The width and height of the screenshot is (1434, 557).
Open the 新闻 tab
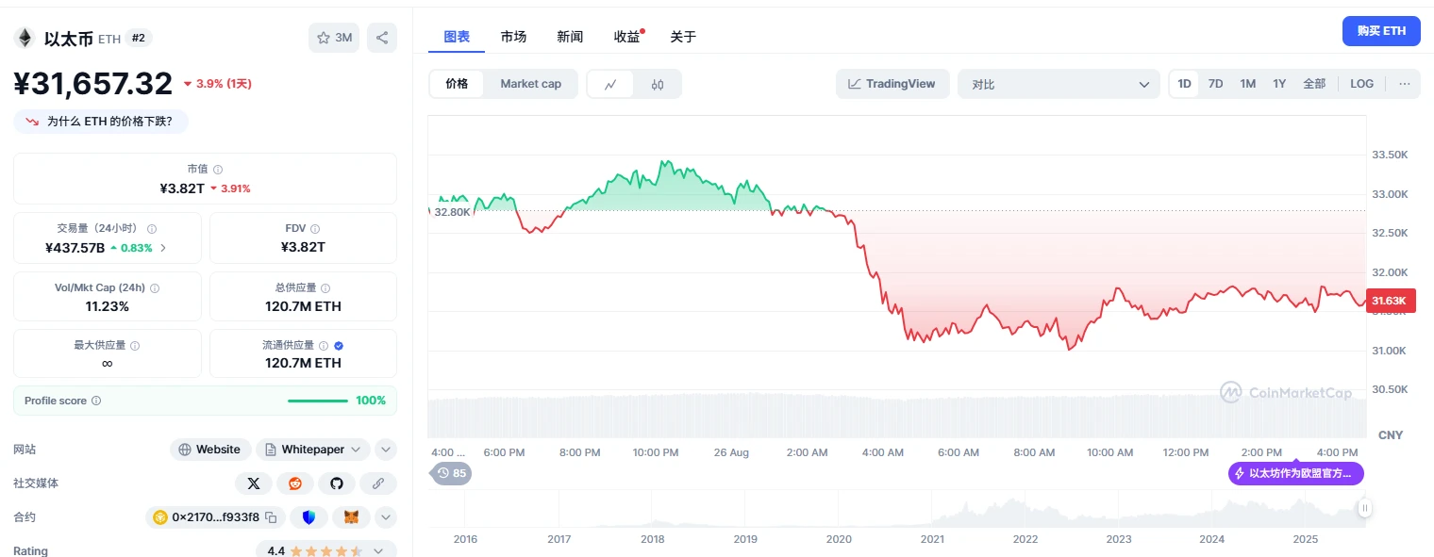570,37
